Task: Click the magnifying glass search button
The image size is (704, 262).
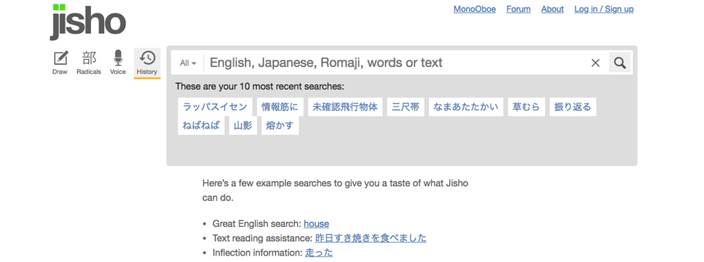Action: coord(620,63)
